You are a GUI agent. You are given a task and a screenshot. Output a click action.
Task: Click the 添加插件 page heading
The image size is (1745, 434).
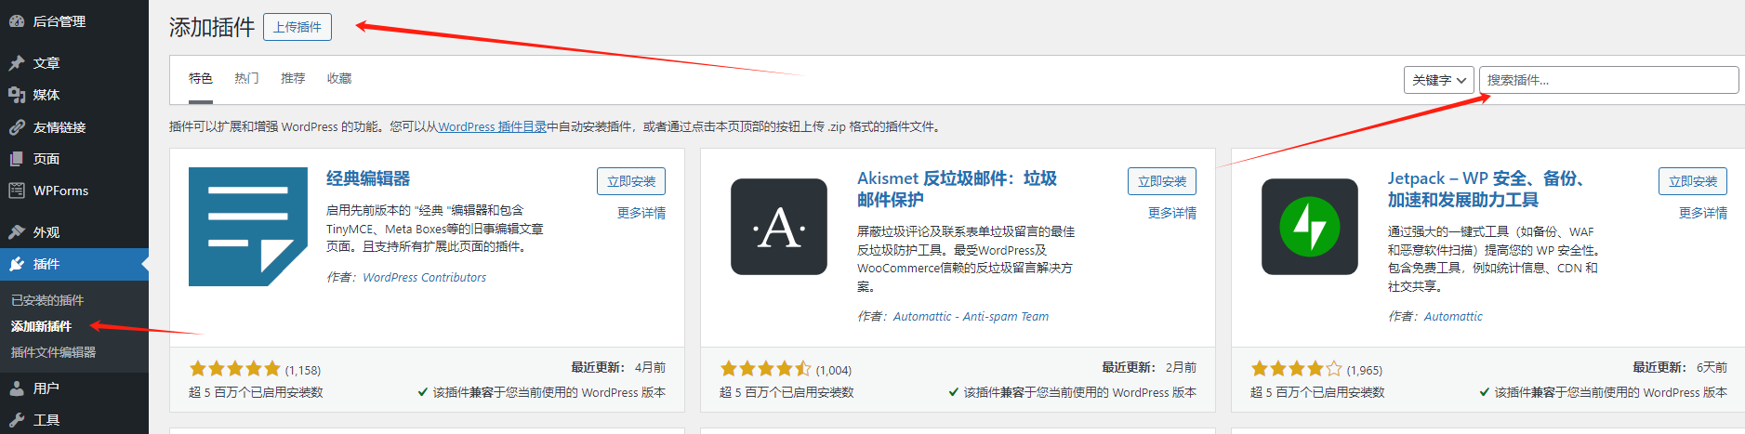point(212,27)
